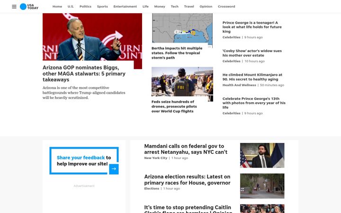Open the Bertha tropical storm path story
The image size is (341, 213).
click(x=177, y=53)
